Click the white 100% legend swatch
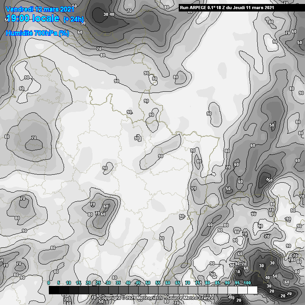The height and width of the screenshot is (305, 305). pyautogui.click(x=252, y=290)
